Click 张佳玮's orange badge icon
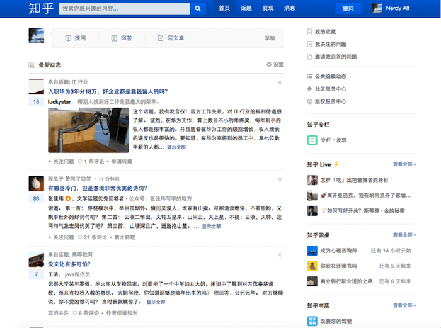Image resolution: width=441 pixels, height=328 pixels. [68, 198]
